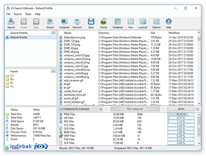The image size is (206, 156).
Task: Sort results by the Name column header
Action: coord(68,33)
